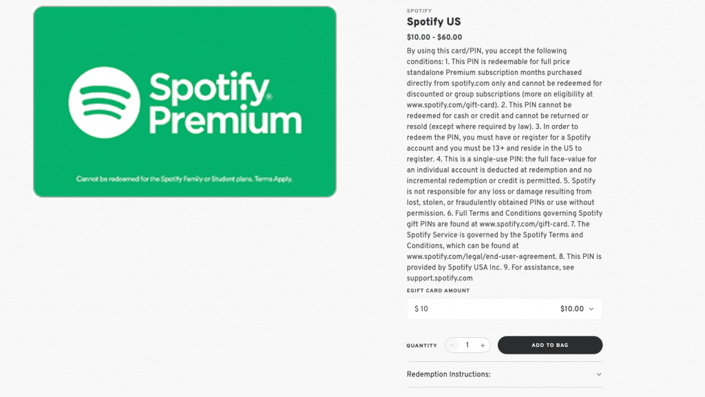Click the Spotify US product title
705x397 pixels.
[x=434, y=22]
